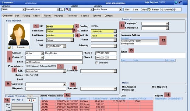This screenshot has width=190, height=111.
Task: Open the Status dropdown
Action: point(115,40)
